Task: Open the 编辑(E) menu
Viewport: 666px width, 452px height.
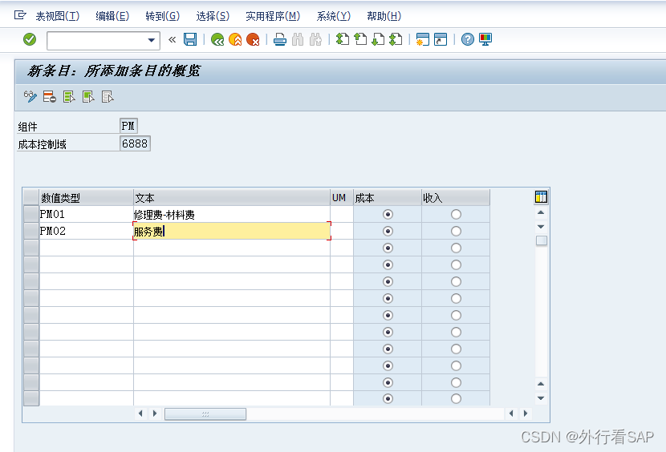Action: click(112, 16)
